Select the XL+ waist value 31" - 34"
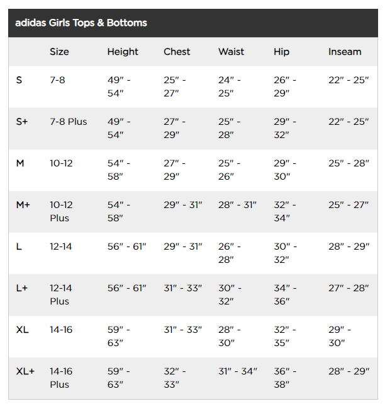Image resolution: width=385 pixels, height=406 pixels. [238, 371]
